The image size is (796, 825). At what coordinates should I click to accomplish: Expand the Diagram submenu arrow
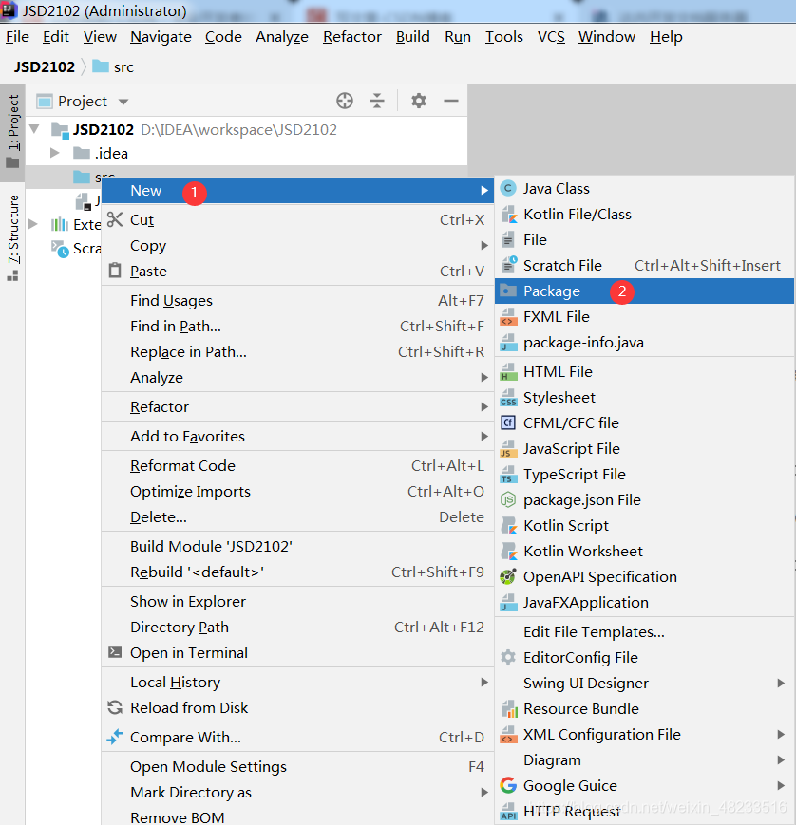pos(781,759)
